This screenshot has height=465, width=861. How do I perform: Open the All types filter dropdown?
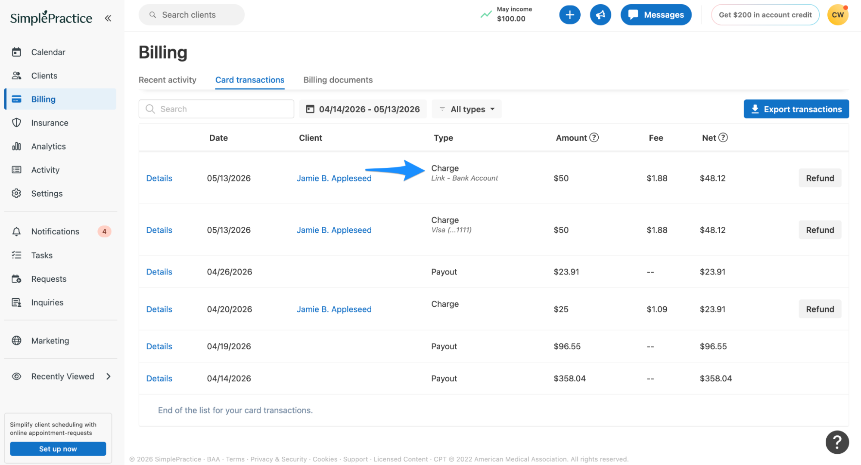tap(467, 109)
